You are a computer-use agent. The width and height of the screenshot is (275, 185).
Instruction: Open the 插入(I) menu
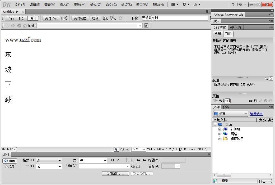click(x=64, y=5)
